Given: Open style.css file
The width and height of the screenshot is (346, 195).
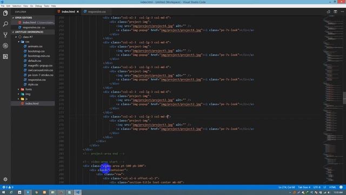Looking at the screenshot, I should tap(33, 84).
